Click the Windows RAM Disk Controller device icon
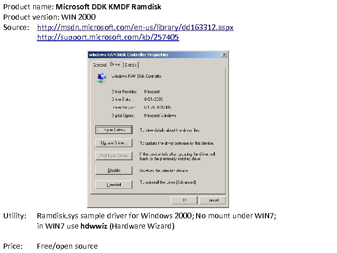Image resolution: width=337 pixels, height=253 pixels. pyautogui.click(x=102, y=78)
